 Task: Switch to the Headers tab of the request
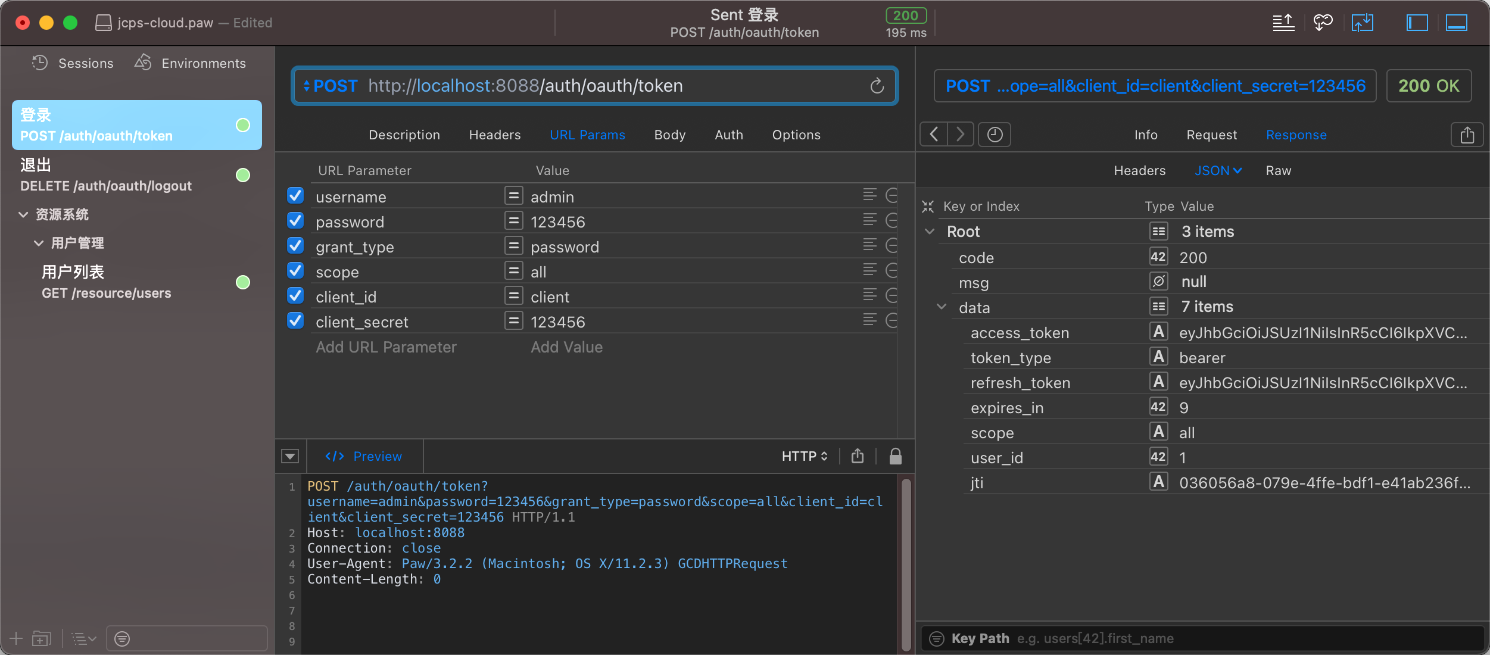coord(494,135)
